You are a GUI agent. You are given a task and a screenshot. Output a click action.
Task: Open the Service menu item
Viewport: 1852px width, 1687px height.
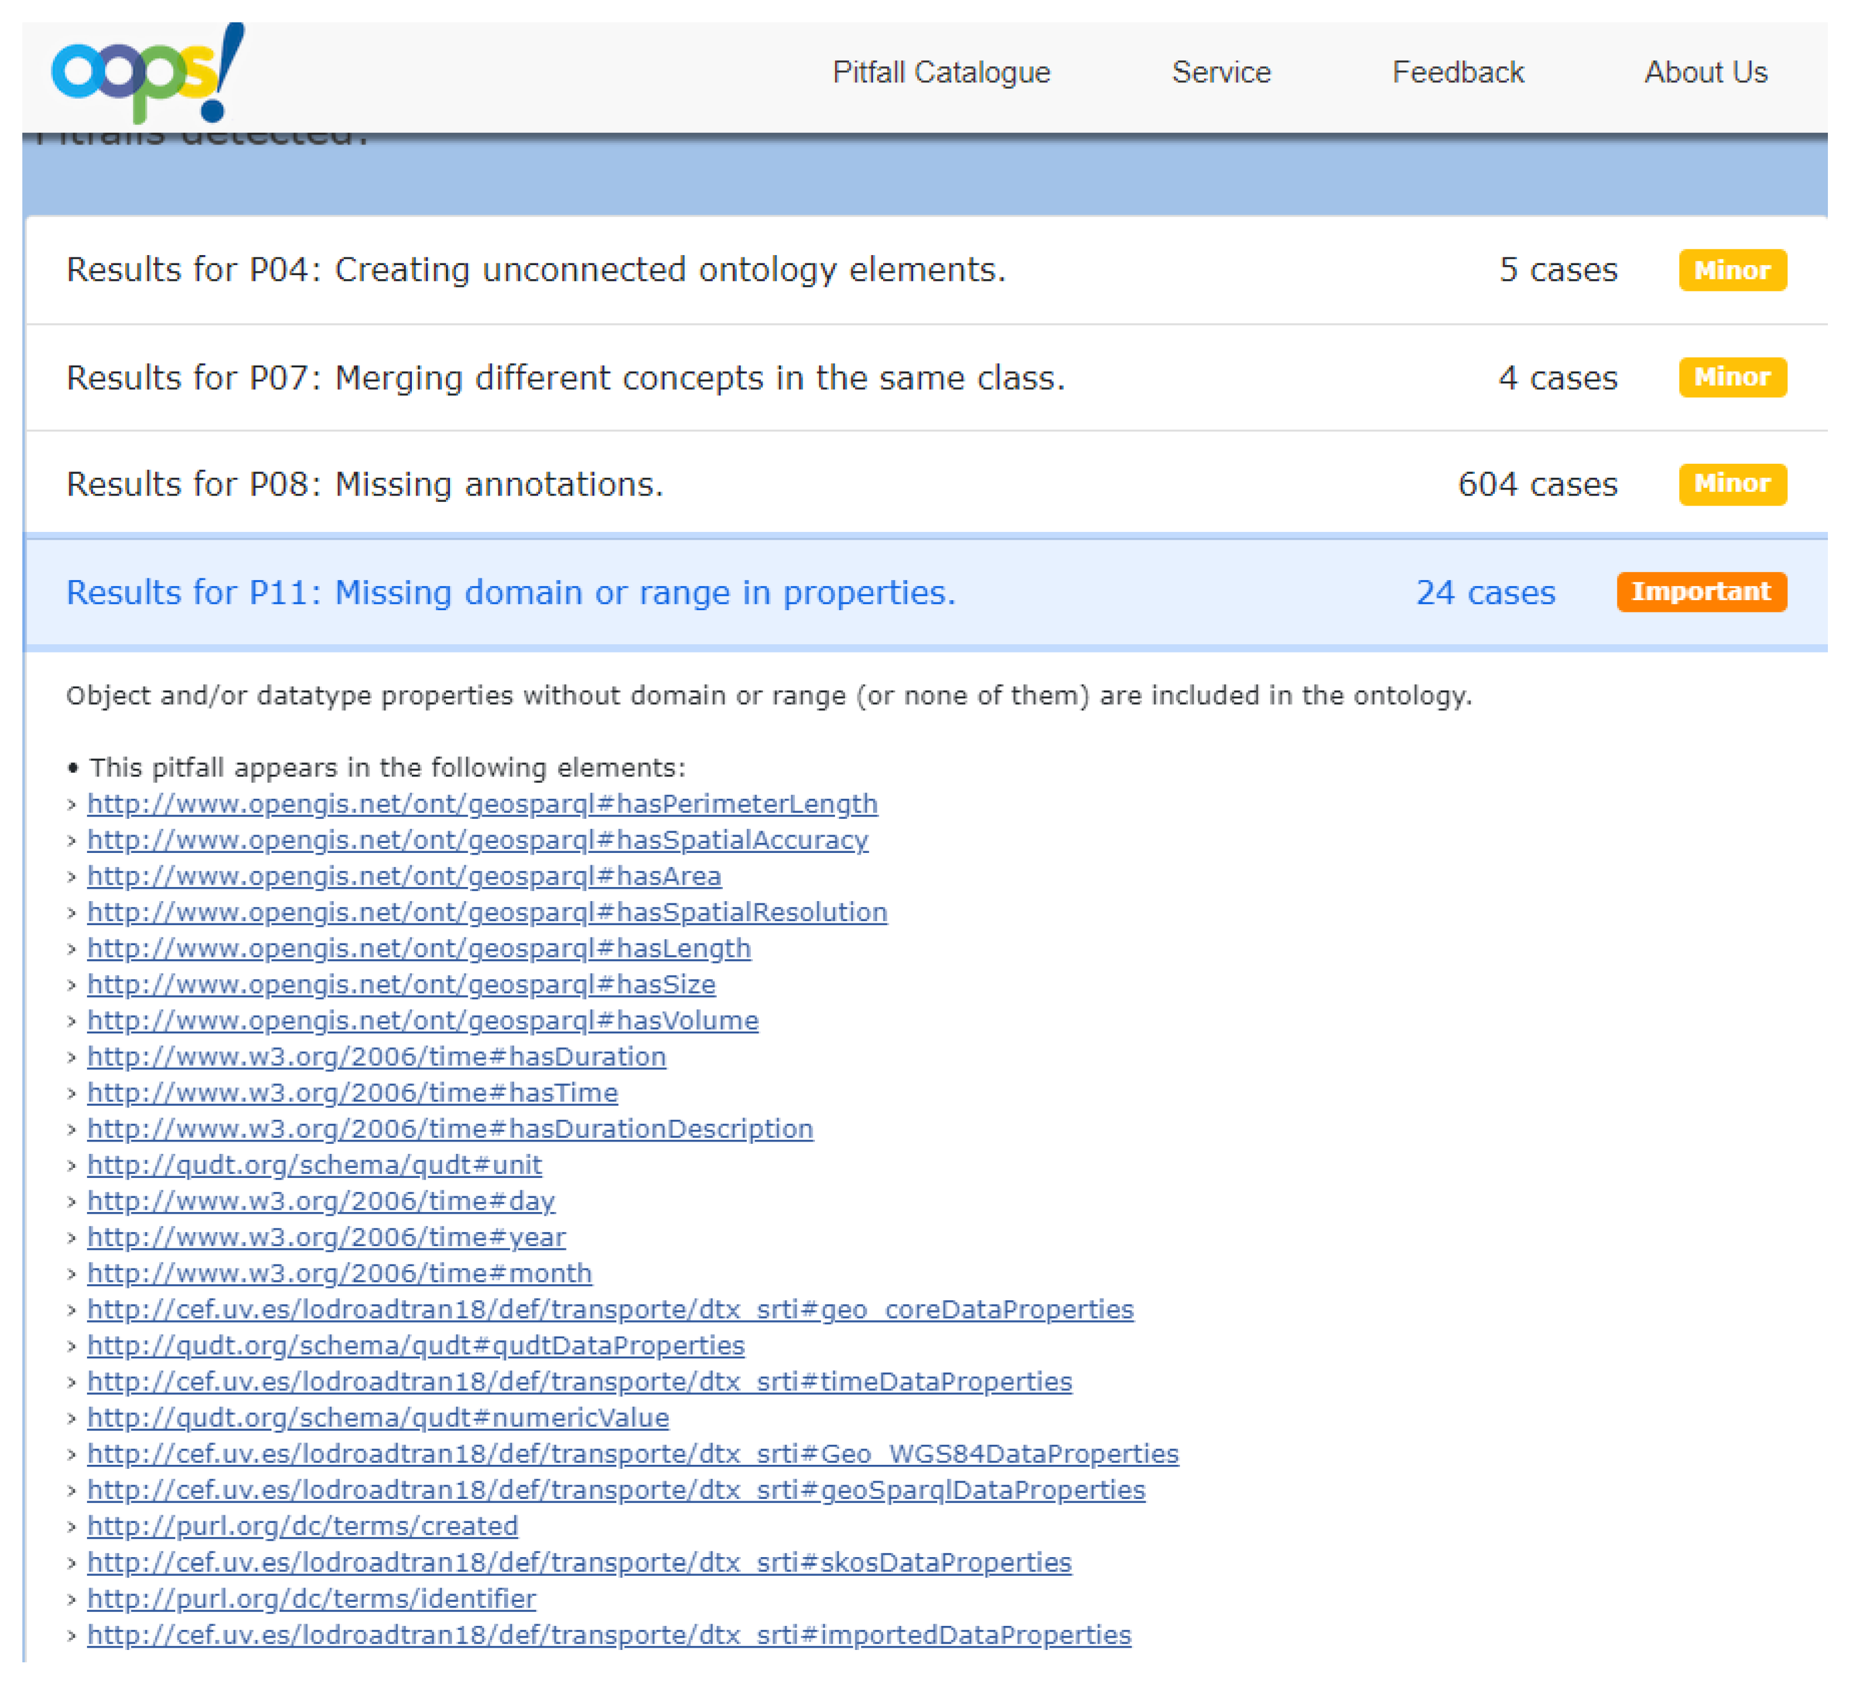pos(1221,72)
